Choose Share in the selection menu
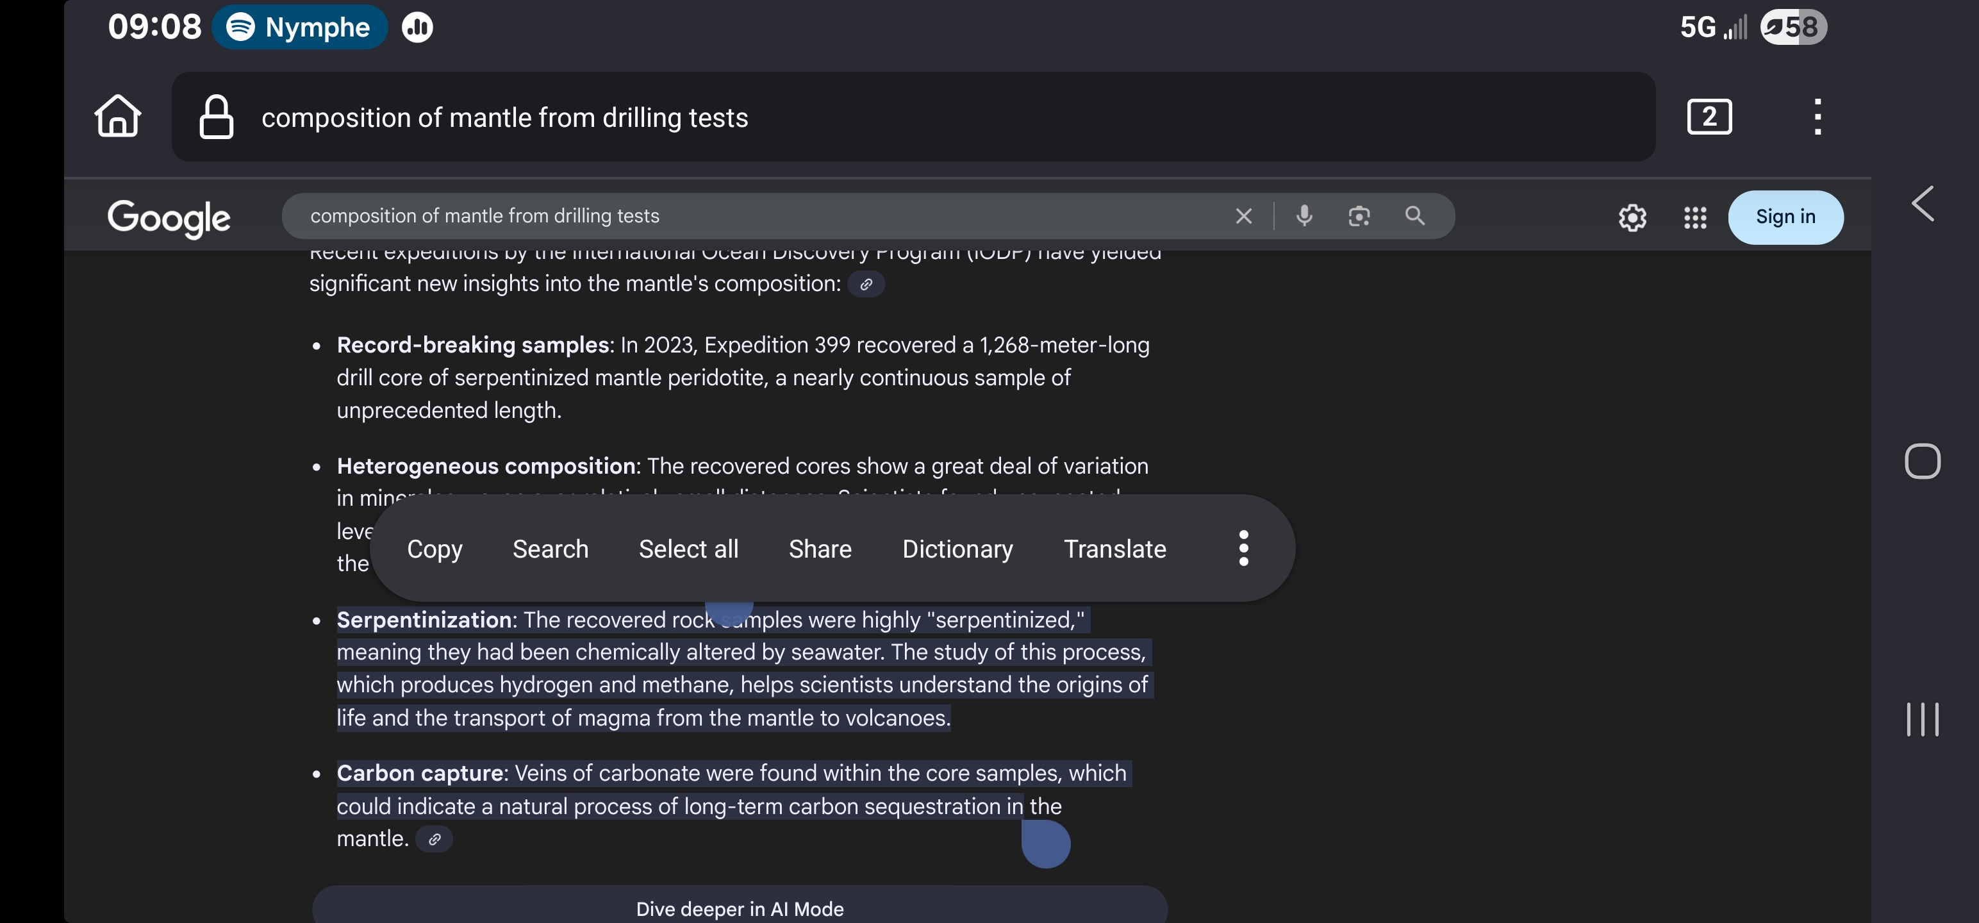Image resolution: width=1979 pixels, height=923 pixels. pyautogui.click(x=820, y=549)
